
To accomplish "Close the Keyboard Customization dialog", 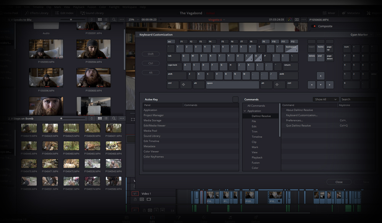I will pyautogui.click(x=338, y=182).
